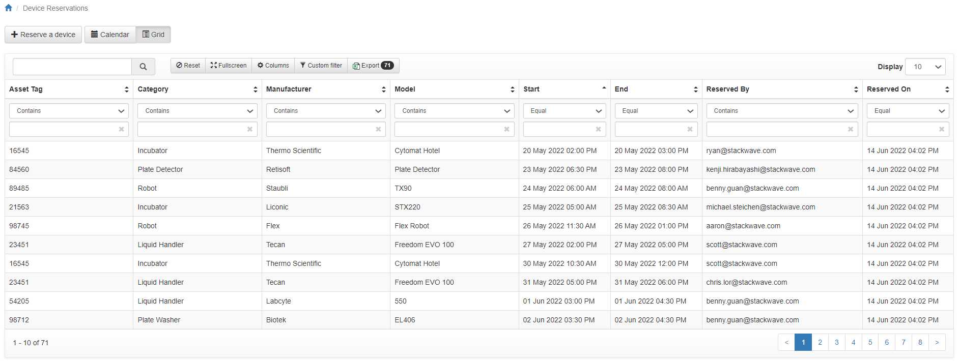The width and height of the screenshot is (959, 361).
Task: Open the Custom filter menu
Action: coord(321,66)
